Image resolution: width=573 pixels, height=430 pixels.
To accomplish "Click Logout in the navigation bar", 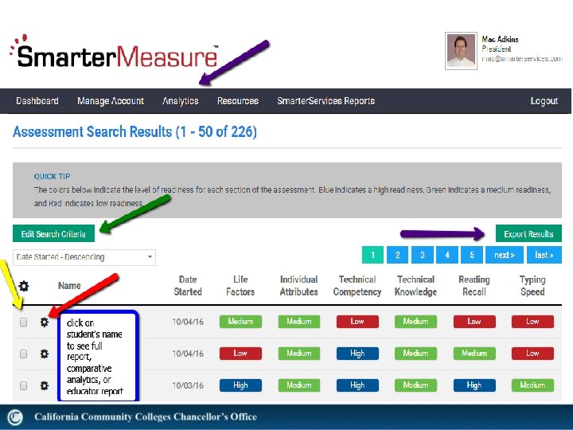I will pos(544,101).
